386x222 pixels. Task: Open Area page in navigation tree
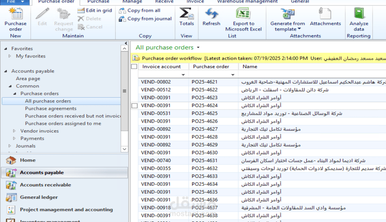(x=28, y=79)
